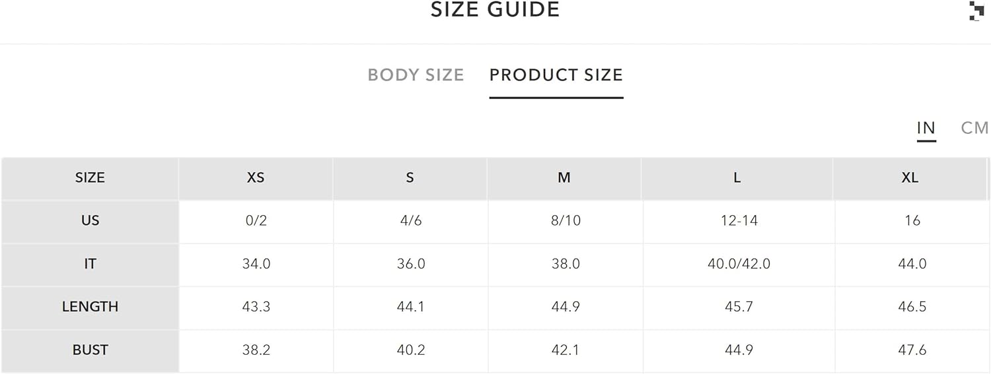Click the 47.6 bust measurement cell
Screen dimensions: 991x374
(x=912, y=350)
